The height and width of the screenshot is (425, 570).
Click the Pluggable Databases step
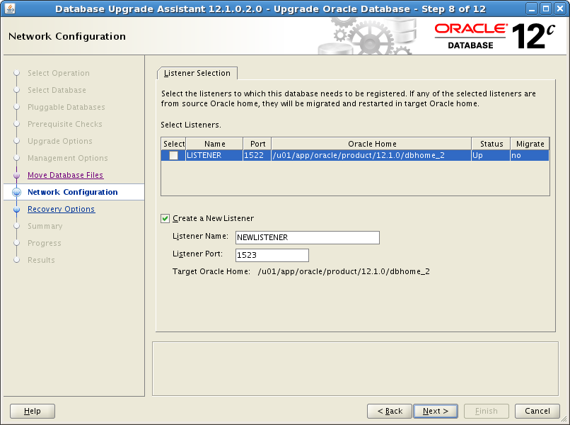click(x=66, y=107)
